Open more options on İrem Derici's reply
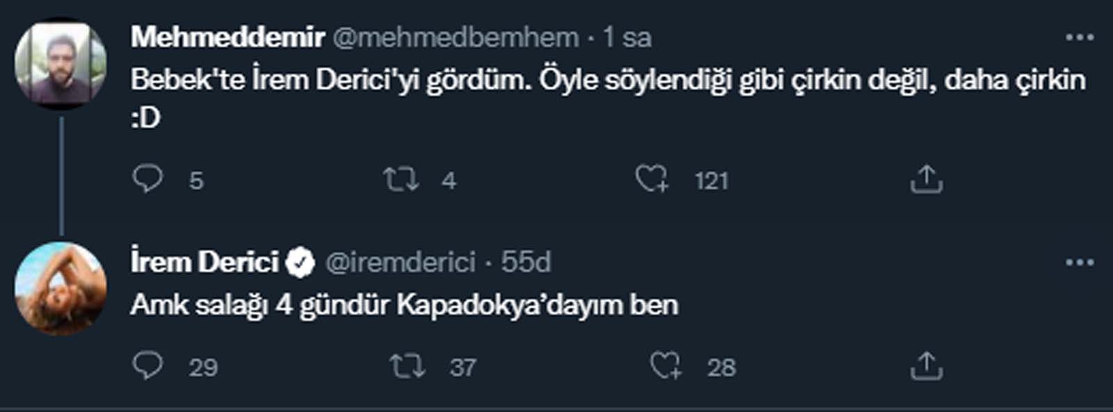1113x412 pixels. [x=1080, y=263]
